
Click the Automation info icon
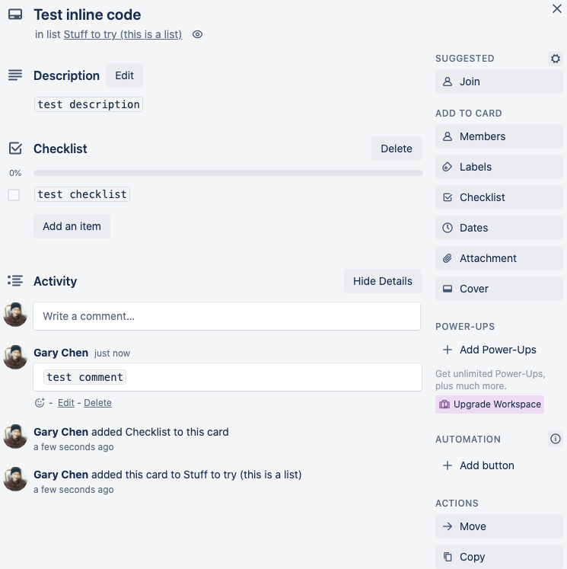556,439
